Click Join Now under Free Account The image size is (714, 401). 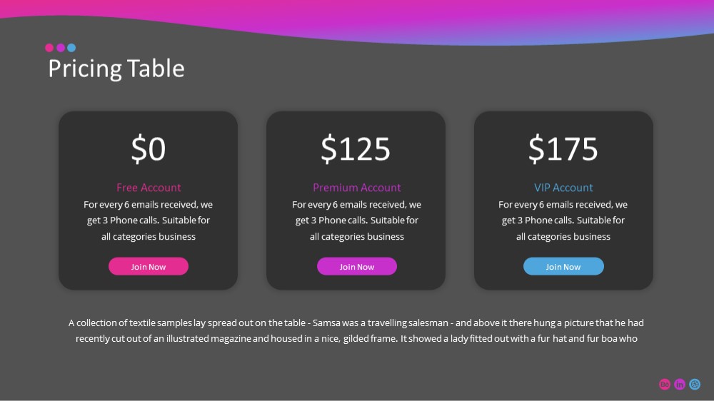click(149, 266)
